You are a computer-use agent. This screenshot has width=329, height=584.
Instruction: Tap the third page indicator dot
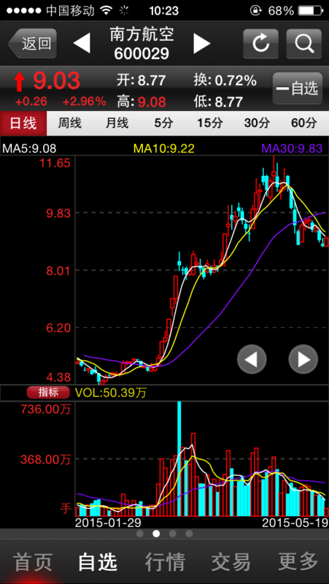coord(173,534)
